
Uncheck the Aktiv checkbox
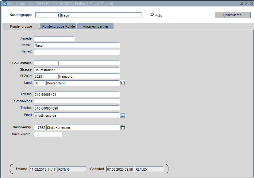click(152, 15)
